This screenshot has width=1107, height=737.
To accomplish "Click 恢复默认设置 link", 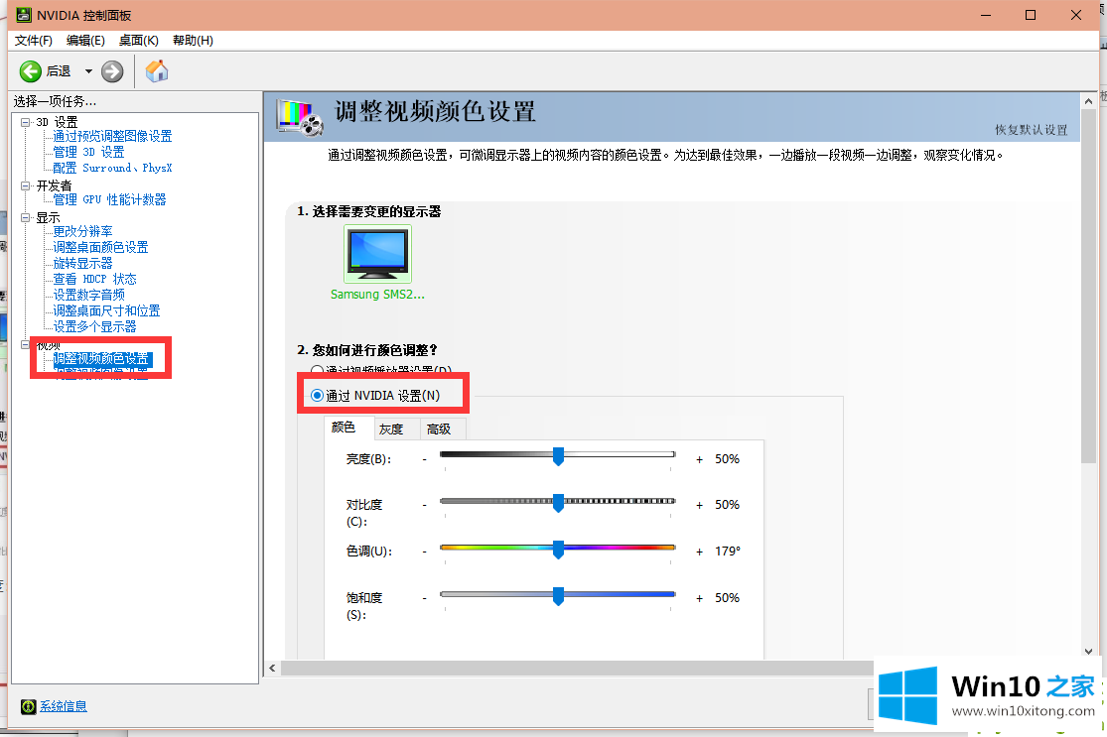I will coord(1031,130).
